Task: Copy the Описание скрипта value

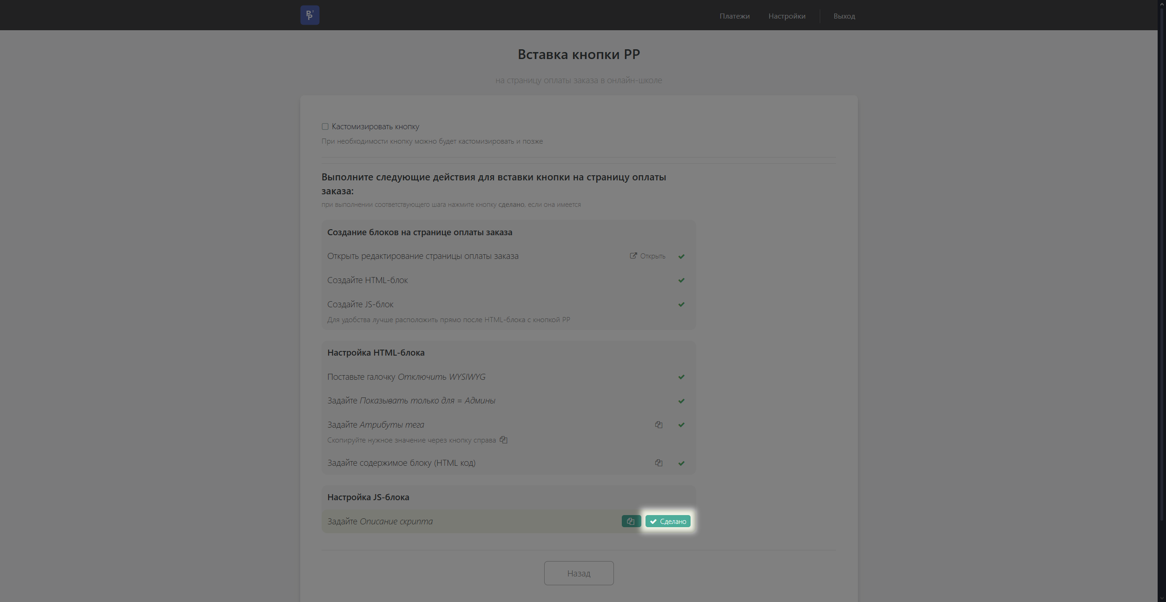Action: pos(631,521)
